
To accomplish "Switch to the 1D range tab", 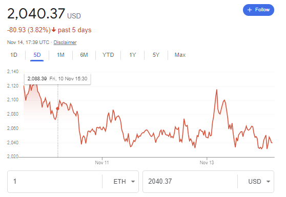I will coord(14,55).
